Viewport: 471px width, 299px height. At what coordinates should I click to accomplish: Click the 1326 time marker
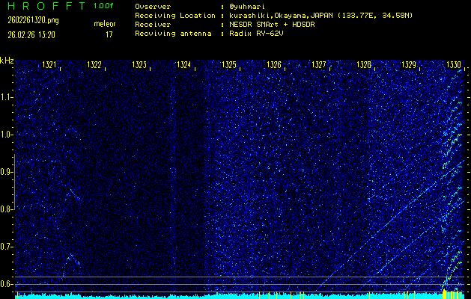click(274, 65)
